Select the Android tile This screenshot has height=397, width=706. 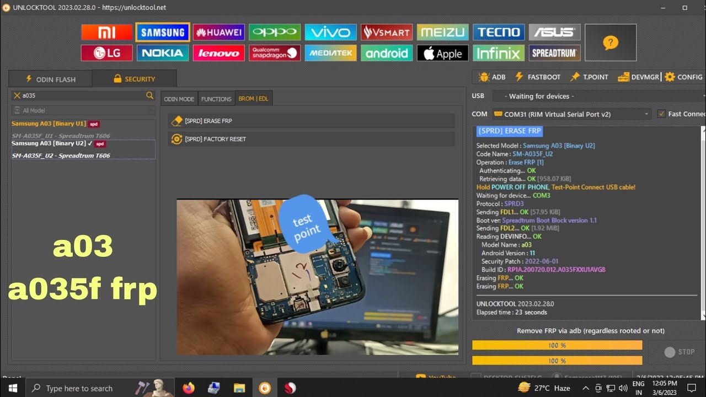coord(387,53)
